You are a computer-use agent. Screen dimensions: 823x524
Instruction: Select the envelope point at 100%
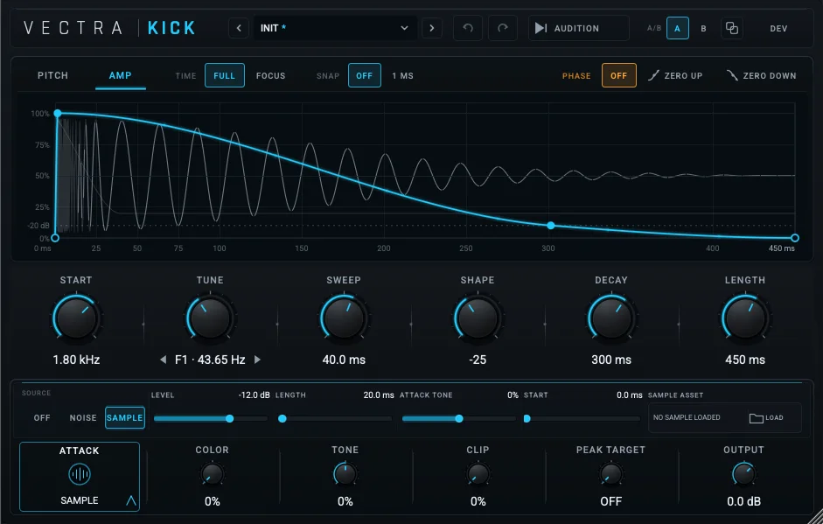[58, 114]
